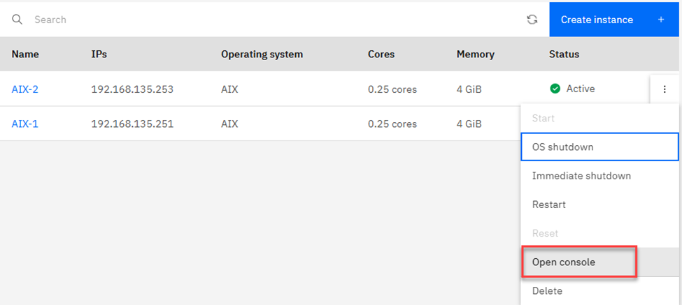Focus the Search input field
The height and width of the screenshot is (305, 682).
pyautogui.click(x=274, y=20)
